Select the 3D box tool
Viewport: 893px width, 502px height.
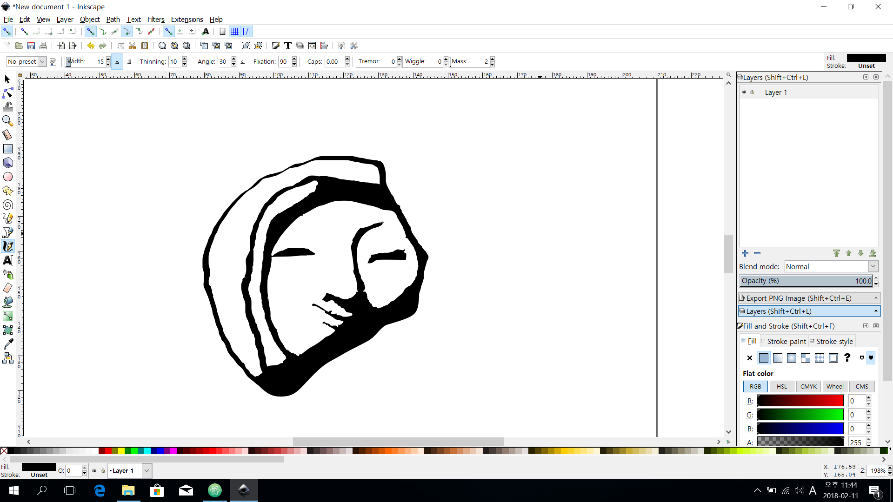[7, 163]
